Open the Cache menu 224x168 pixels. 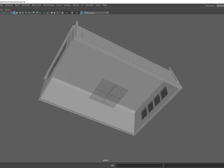click(98, 5)
